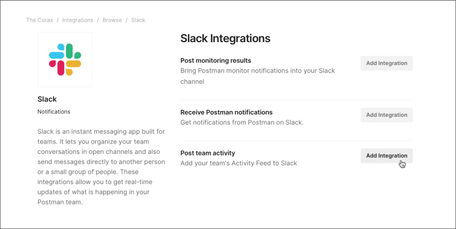Image resolution: width=456 pixels, height=229 pixels.
Task: Navigate to Browse in the breadcrumb
Action: 112,20
